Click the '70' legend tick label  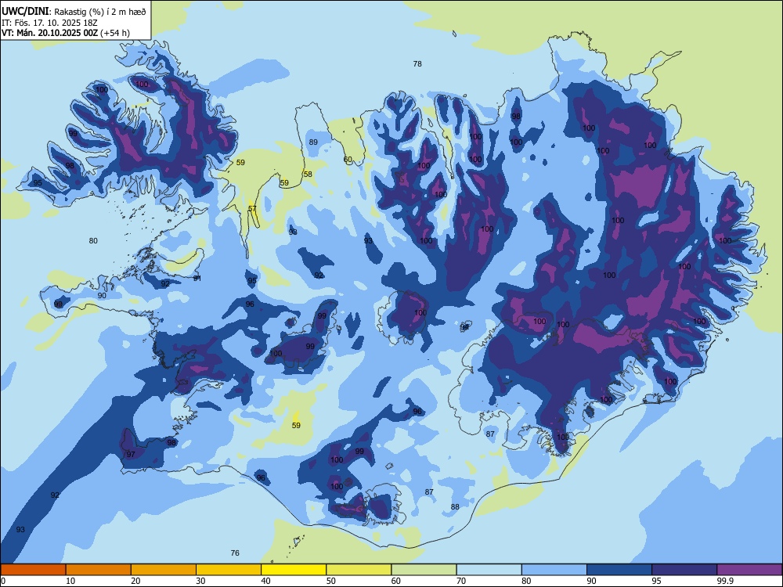(x=461, y=581)
